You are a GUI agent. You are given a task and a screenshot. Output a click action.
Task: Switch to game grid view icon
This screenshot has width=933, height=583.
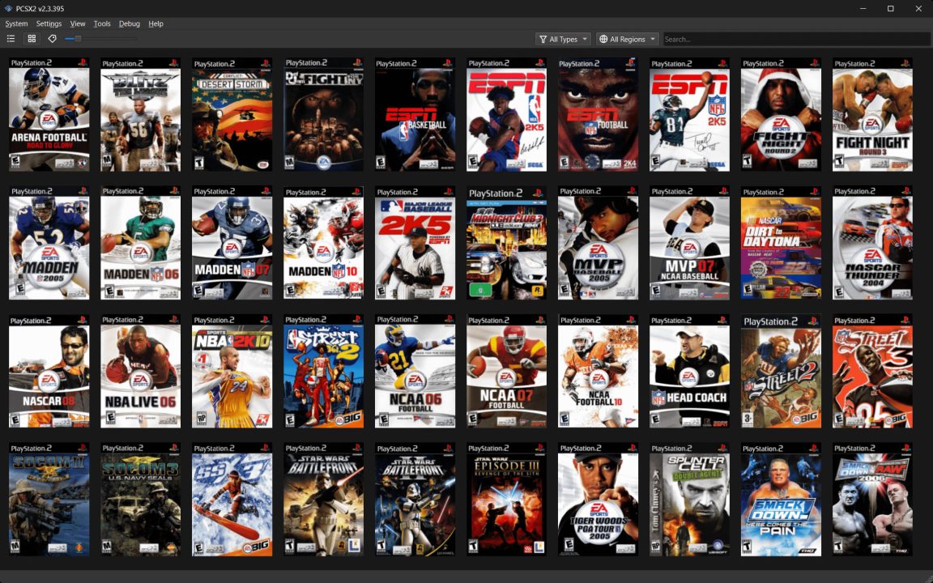click(32, 39)
